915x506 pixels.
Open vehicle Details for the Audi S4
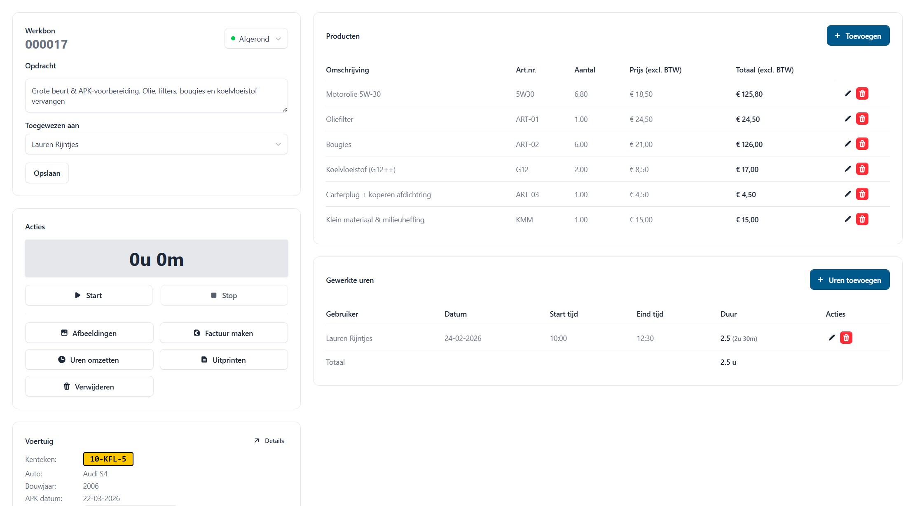point(269,441)
